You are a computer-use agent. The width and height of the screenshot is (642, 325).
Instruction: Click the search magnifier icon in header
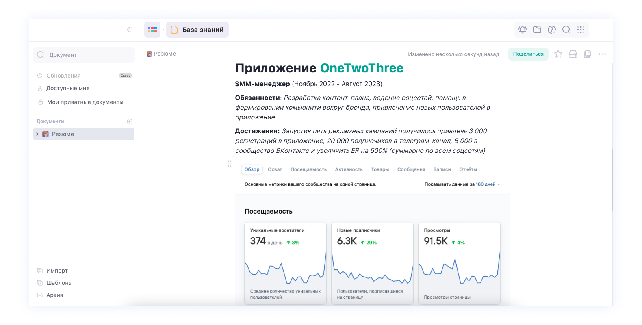(x=566, y=30)
